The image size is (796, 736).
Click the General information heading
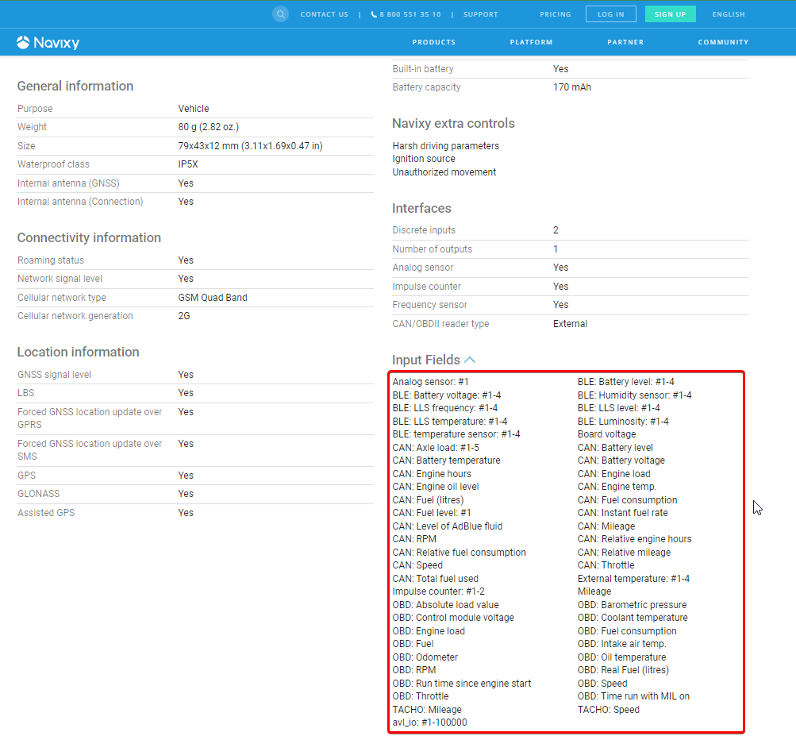click(75, 86)
